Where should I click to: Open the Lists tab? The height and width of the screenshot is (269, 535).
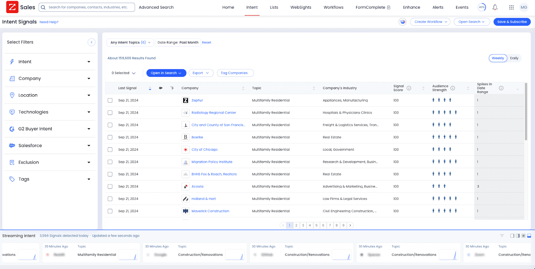click(274, 7)
